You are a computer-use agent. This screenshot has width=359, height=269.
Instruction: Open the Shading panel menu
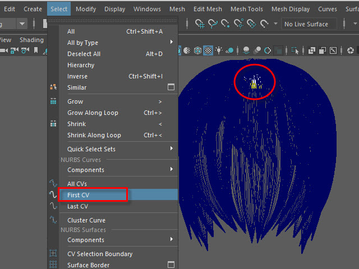coord(31,40)
